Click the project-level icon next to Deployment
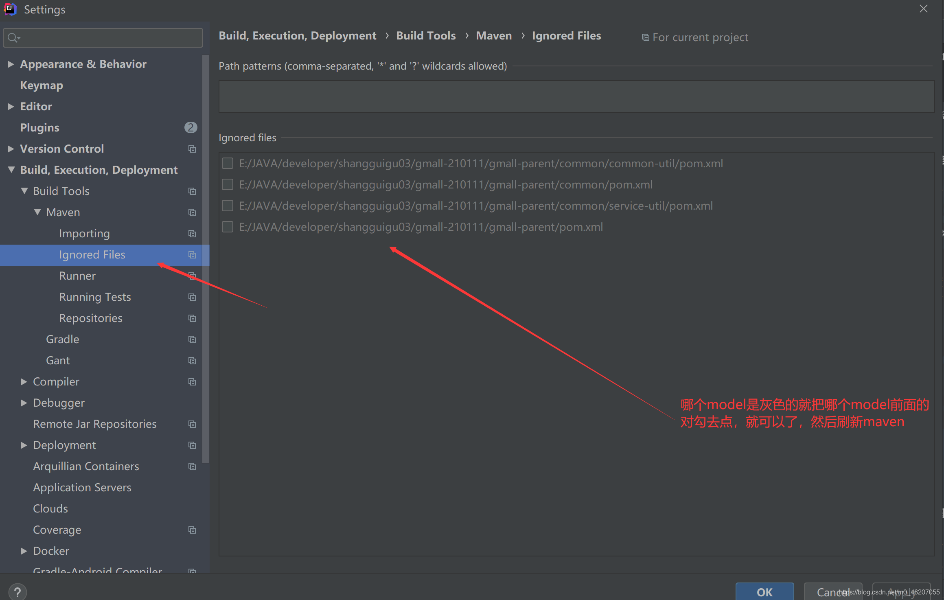Image resolution: width=944 pixels, height=600 pixels. [x=192, y=445]
